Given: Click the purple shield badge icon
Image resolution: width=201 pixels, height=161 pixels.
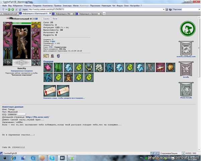Looking at the screenshot, I should coord(58,56).
